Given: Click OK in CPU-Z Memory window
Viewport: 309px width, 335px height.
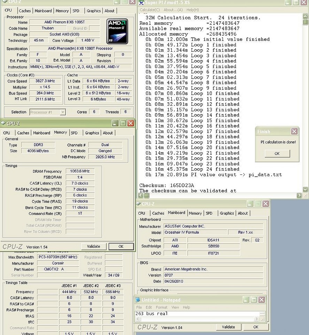Looking at the screenshot, I should [x=121, y=246].
